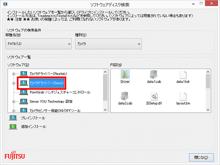The height and width of the screenshot is (165, 220).
Task: Select カメラセンサー機能ON/OFFツール entry
Action: tap(55, 111)
